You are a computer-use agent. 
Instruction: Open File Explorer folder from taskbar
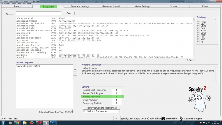(x=25, y=123)
